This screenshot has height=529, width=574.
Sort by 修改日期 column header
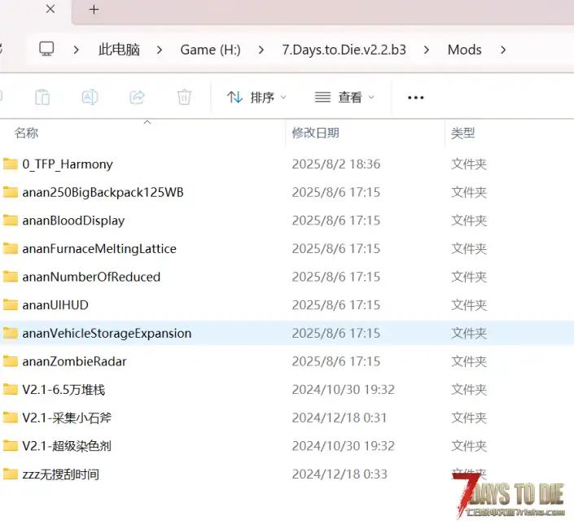(316, 133)
